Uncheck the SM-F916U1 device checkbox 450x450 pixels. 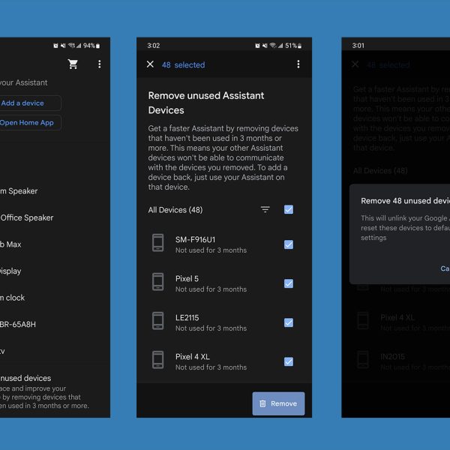(289, 244)
